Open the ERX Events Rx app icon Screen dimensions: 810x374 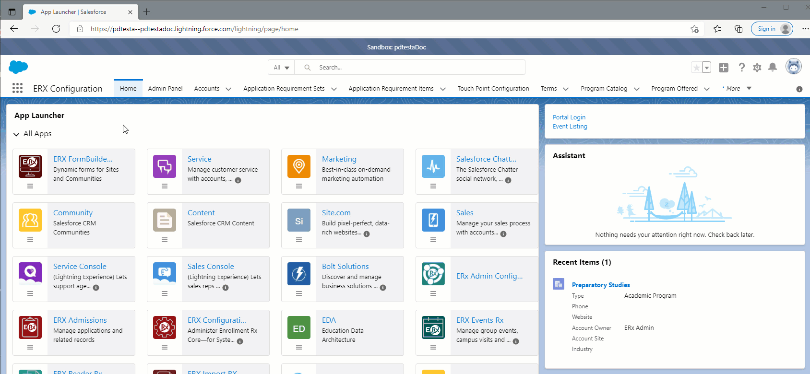(x=433, y=327)
